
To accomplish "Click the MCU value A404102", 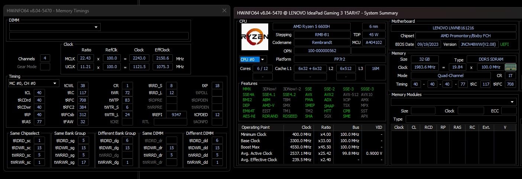I will point(374,42).
